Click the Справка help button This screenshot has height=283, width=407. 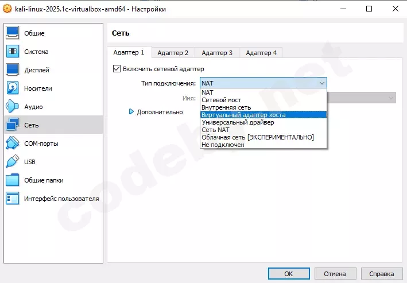point(381,274)
